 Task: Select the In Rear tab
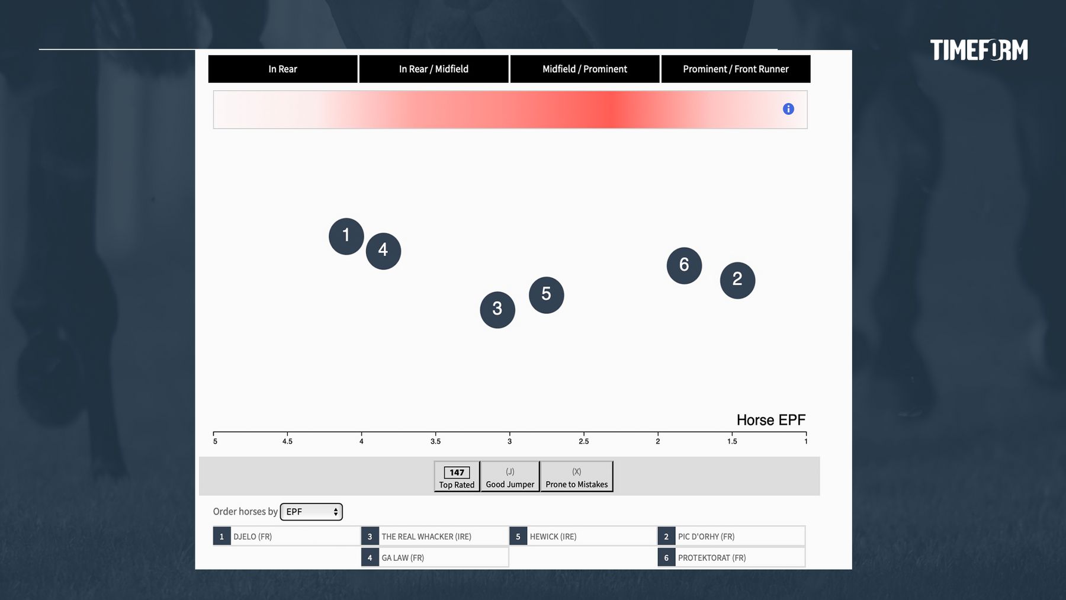(x=282, y=69)
